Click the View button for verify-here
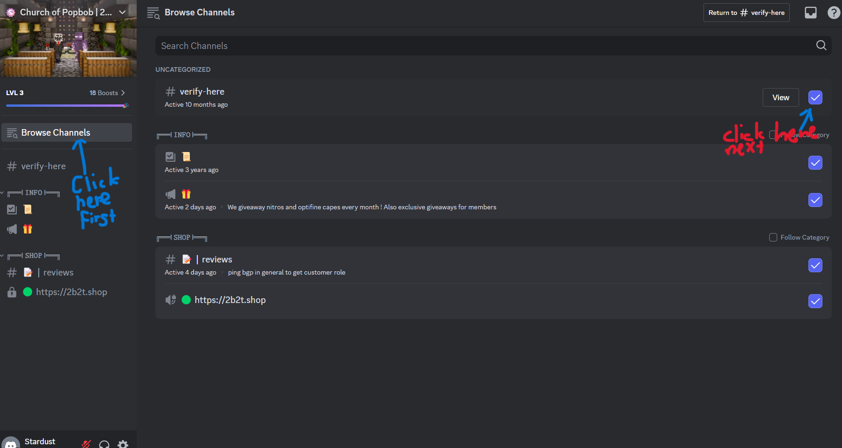 (x=780, y=97)
